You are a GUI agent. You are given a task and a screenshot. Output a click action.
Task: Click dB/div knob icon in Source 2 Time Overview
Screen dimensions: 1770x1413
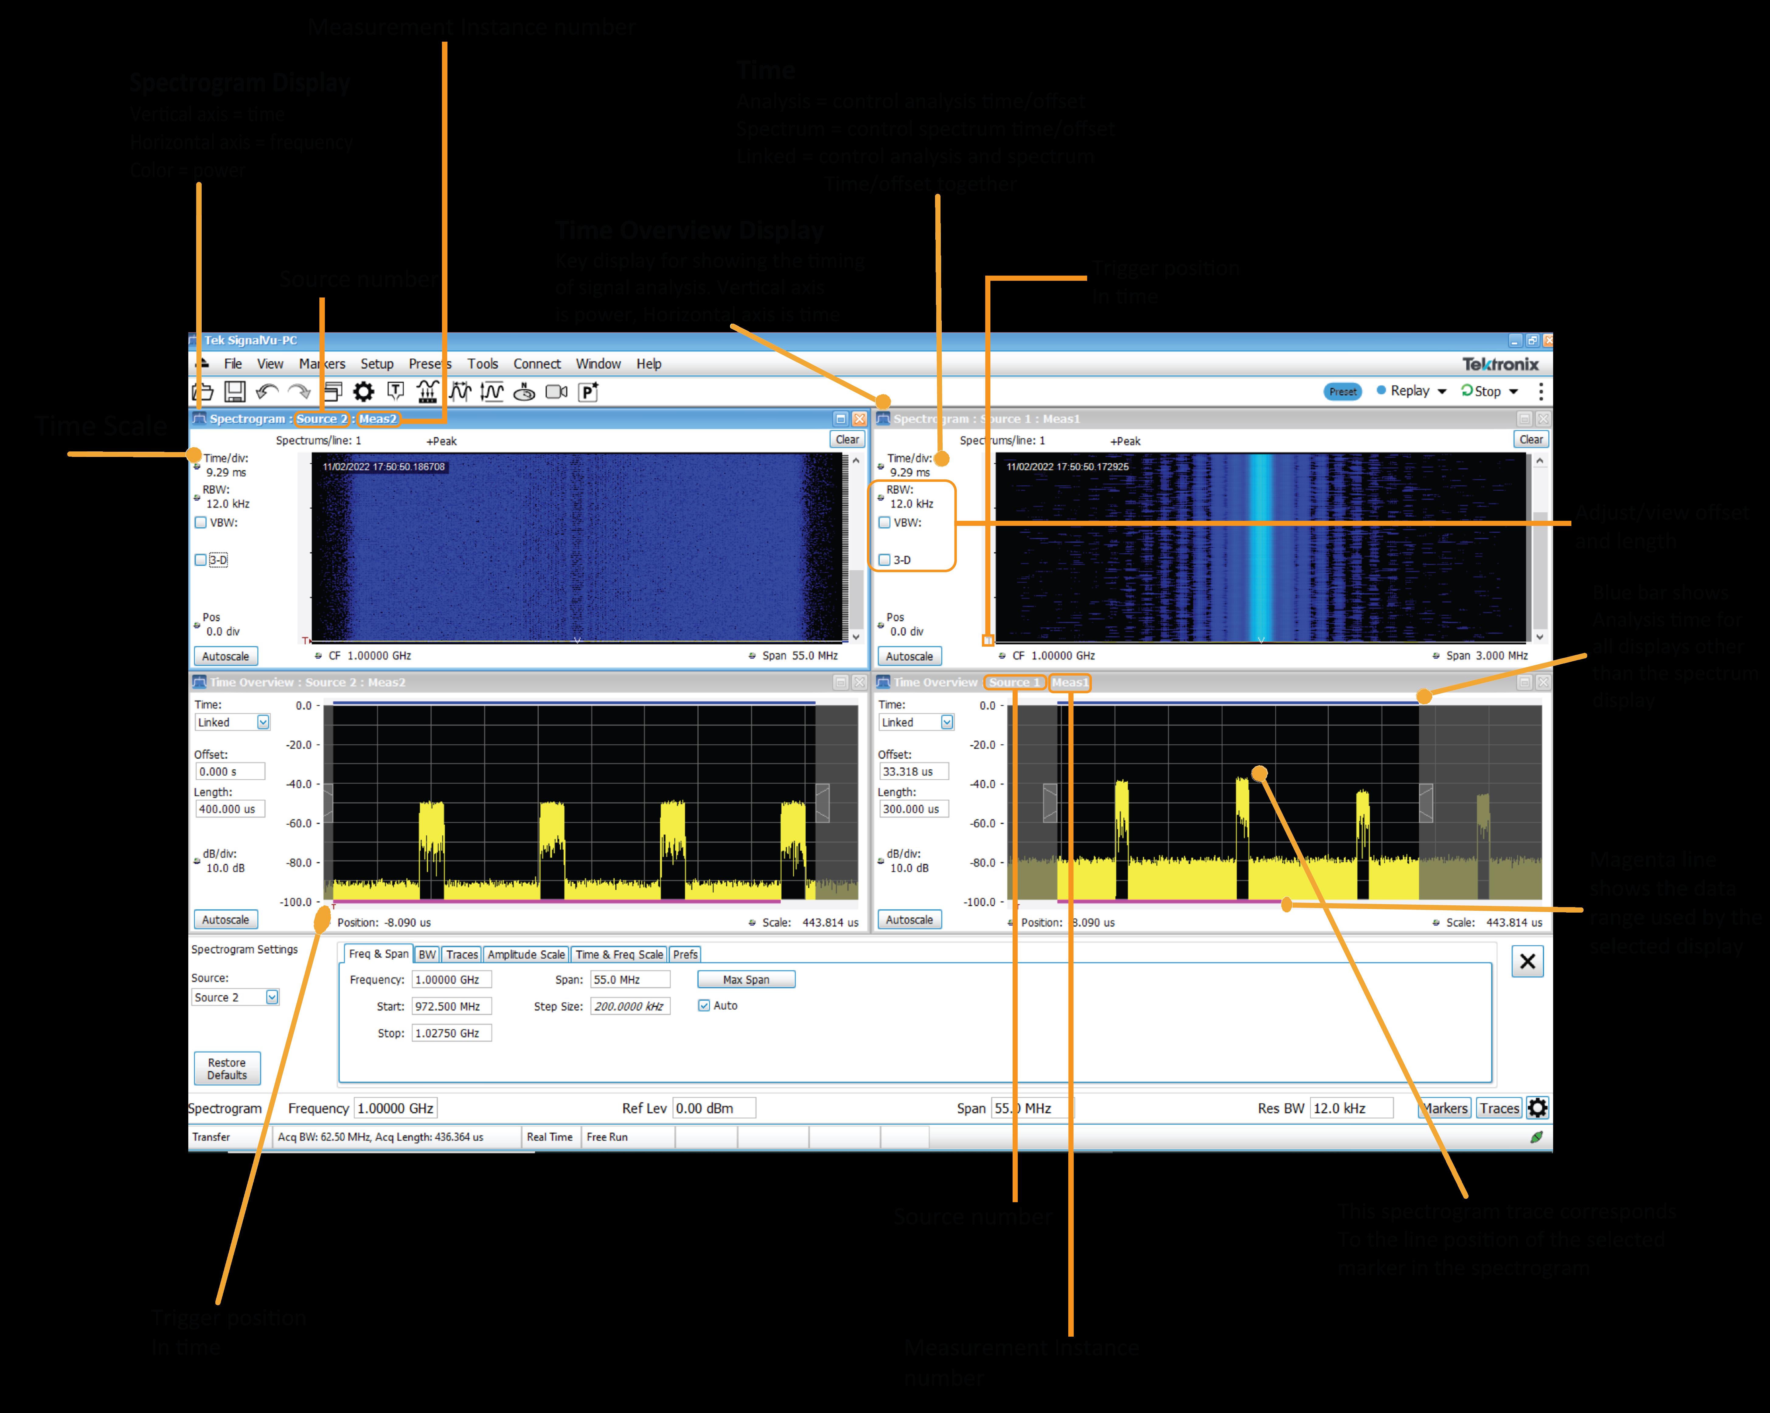pyautogui.click(x=197, y=861)
